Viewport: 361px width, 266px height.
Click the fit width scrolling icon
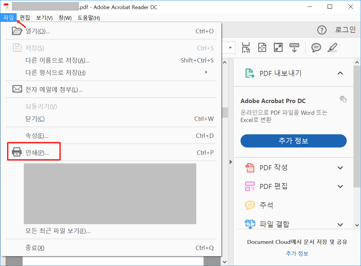click(x=246, y=48)
